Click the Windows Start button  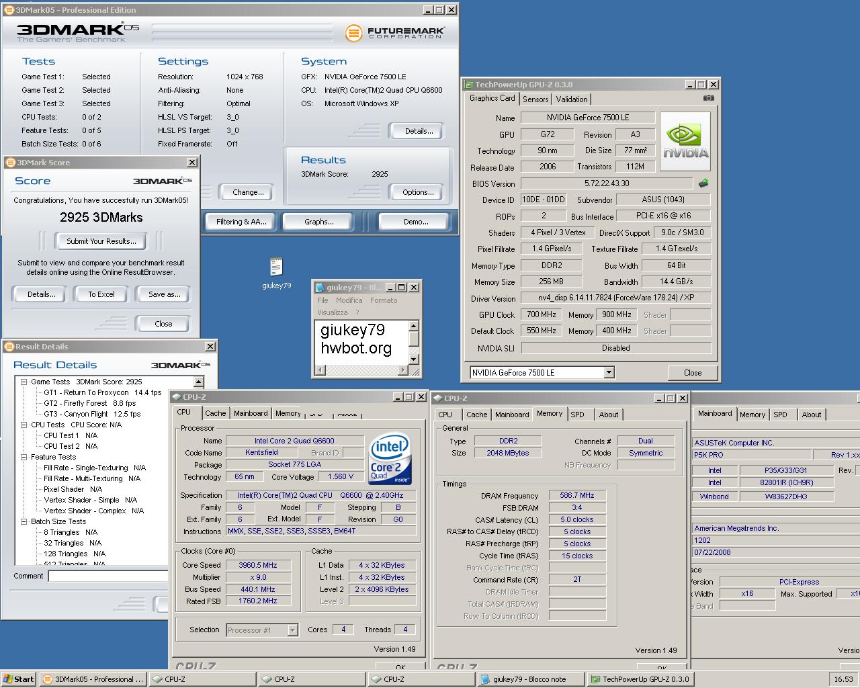18,679
